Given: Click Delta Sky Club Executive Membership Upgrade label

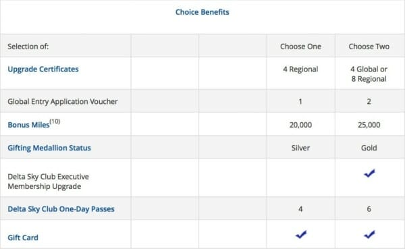Looking at the screenshot, I should pyautogui.click(x=49, y=182).
